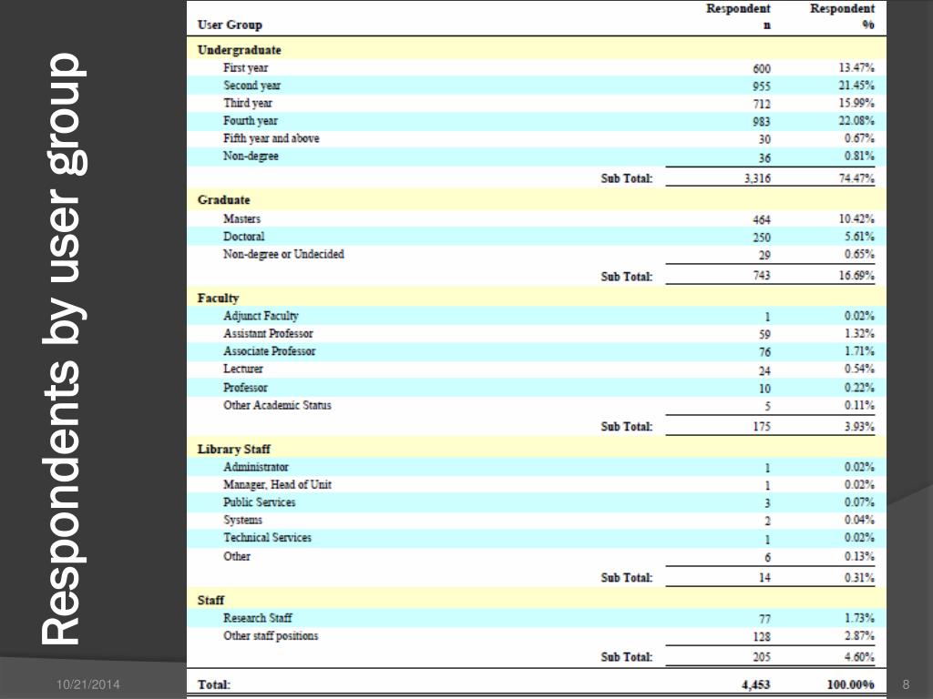The image size is (933, 699).
Task: Click the "Faculty" group heading
Action: [219, 298]
